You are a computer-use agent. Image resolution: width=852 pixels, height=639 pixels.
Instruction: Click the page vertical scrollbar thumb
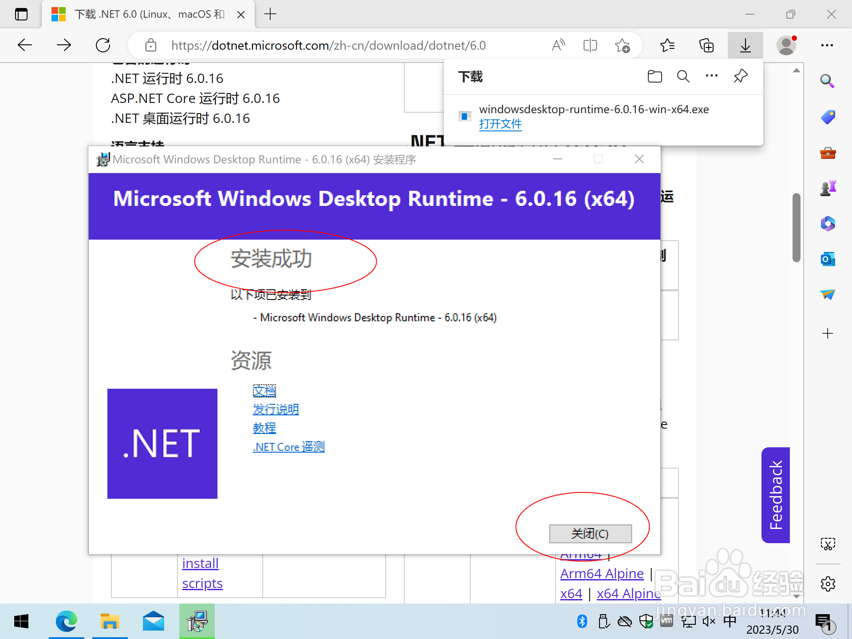pos(797,227)
